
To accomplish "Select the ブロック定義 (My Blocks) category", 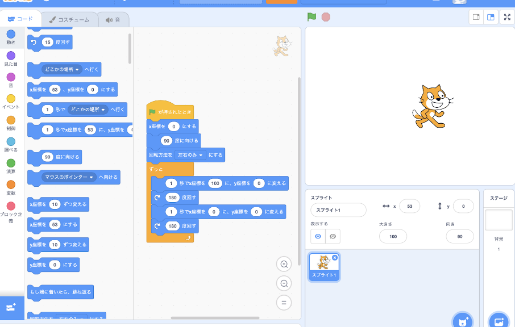I will point(11,212).
